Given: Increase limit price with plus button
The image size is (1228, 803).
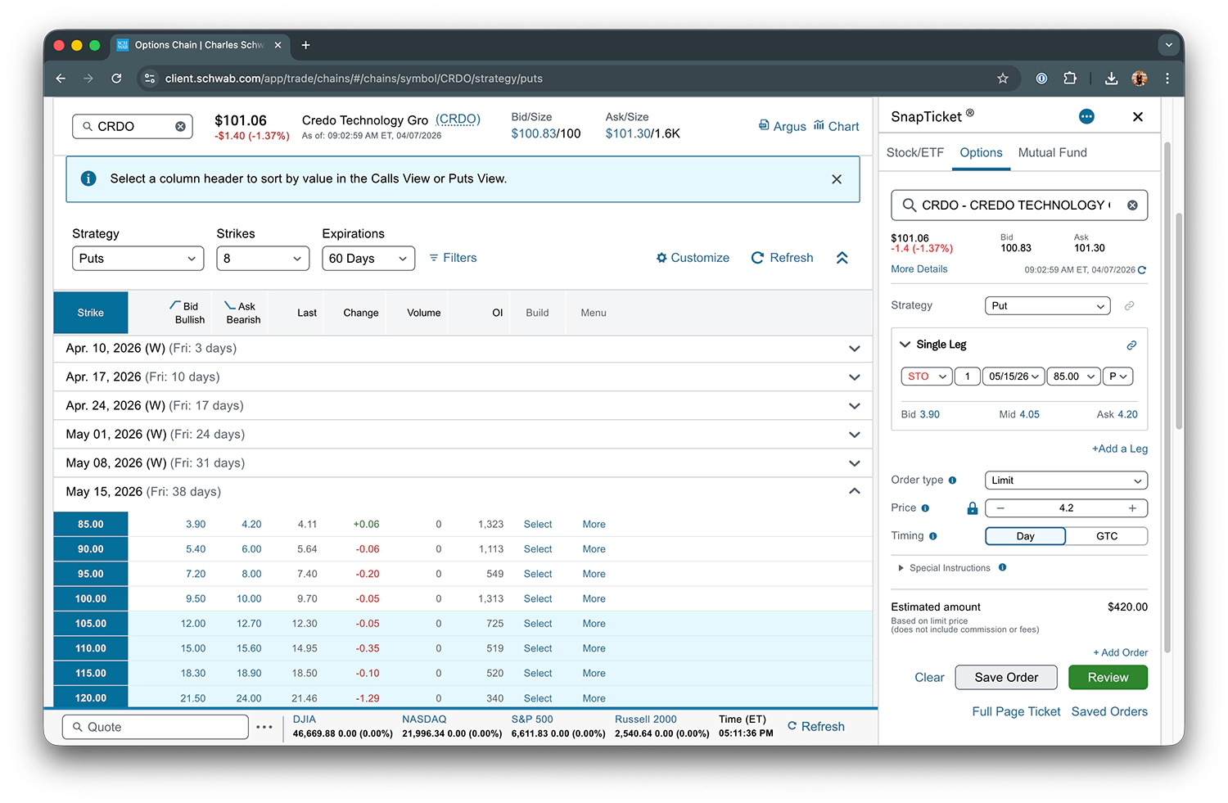Looking at the screenshot, I should click(1132, 508).
